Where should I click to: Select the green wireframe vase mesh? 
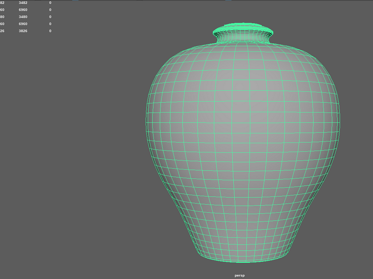tap(242, 142)
